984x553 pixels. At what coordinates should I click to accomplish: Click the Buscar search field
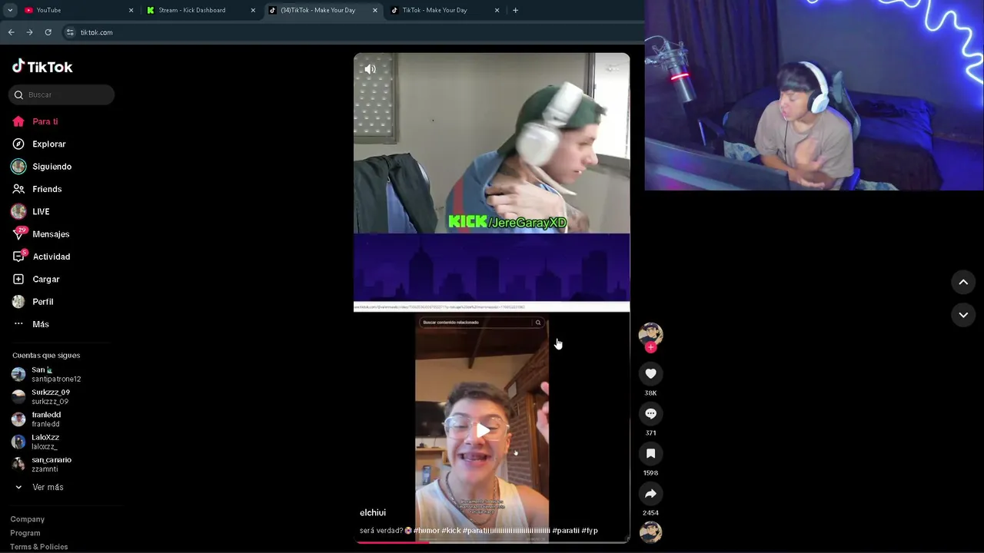61,94
